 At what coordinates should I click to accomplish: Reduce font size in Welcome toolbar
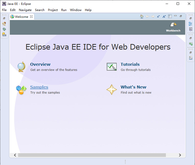pyautogui.click(x=158, y=17)
